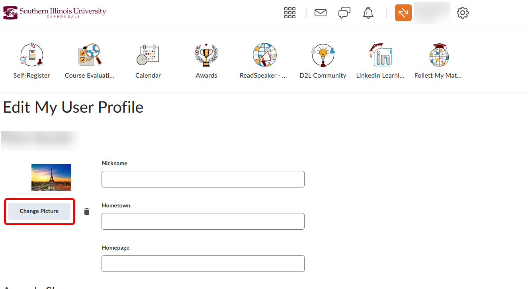528x289 pixels.
Task: Open Follett My Materials
Action: [438, 60]
